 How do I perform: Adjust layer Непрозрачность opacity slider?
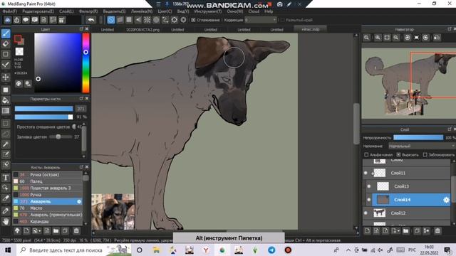[x=418, y=137]
